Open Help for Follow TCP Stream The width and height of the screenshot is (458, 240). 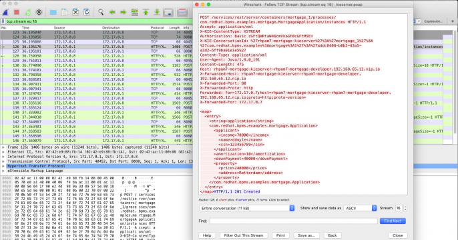pos(207,235)
